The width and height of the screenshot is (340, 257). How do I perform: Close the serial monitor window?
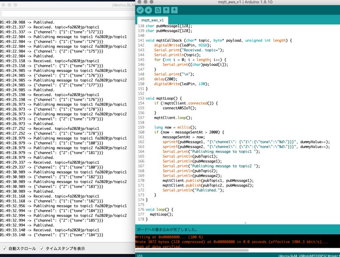coord(4,4)
